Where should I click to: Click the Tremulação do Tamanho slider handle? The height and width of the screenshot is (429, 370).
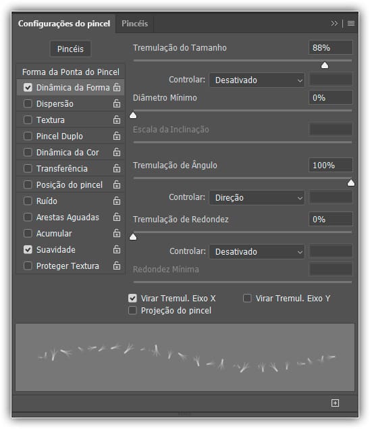click(x=325, y=65)
